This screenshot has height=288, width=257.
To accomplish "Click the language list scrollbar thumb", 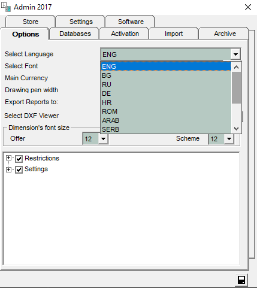I will pos(236,87).
